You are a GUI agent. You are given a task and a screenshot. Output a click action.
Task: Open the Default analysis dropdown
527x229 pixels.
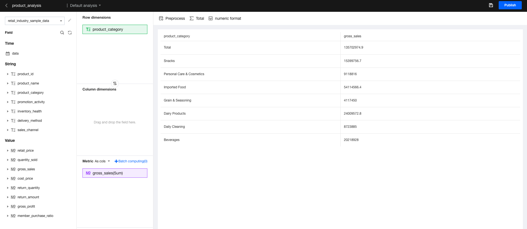tap(85, 5)
